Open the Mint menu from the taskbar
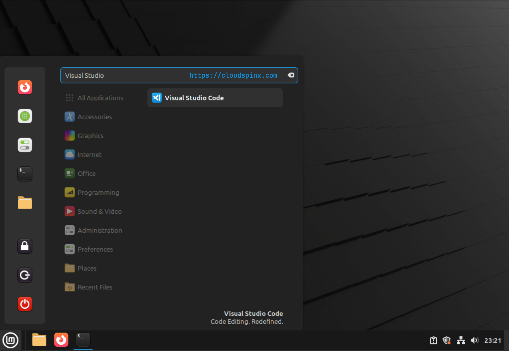The width and height of the screenshot is (509, 351). tap(10, 340)
